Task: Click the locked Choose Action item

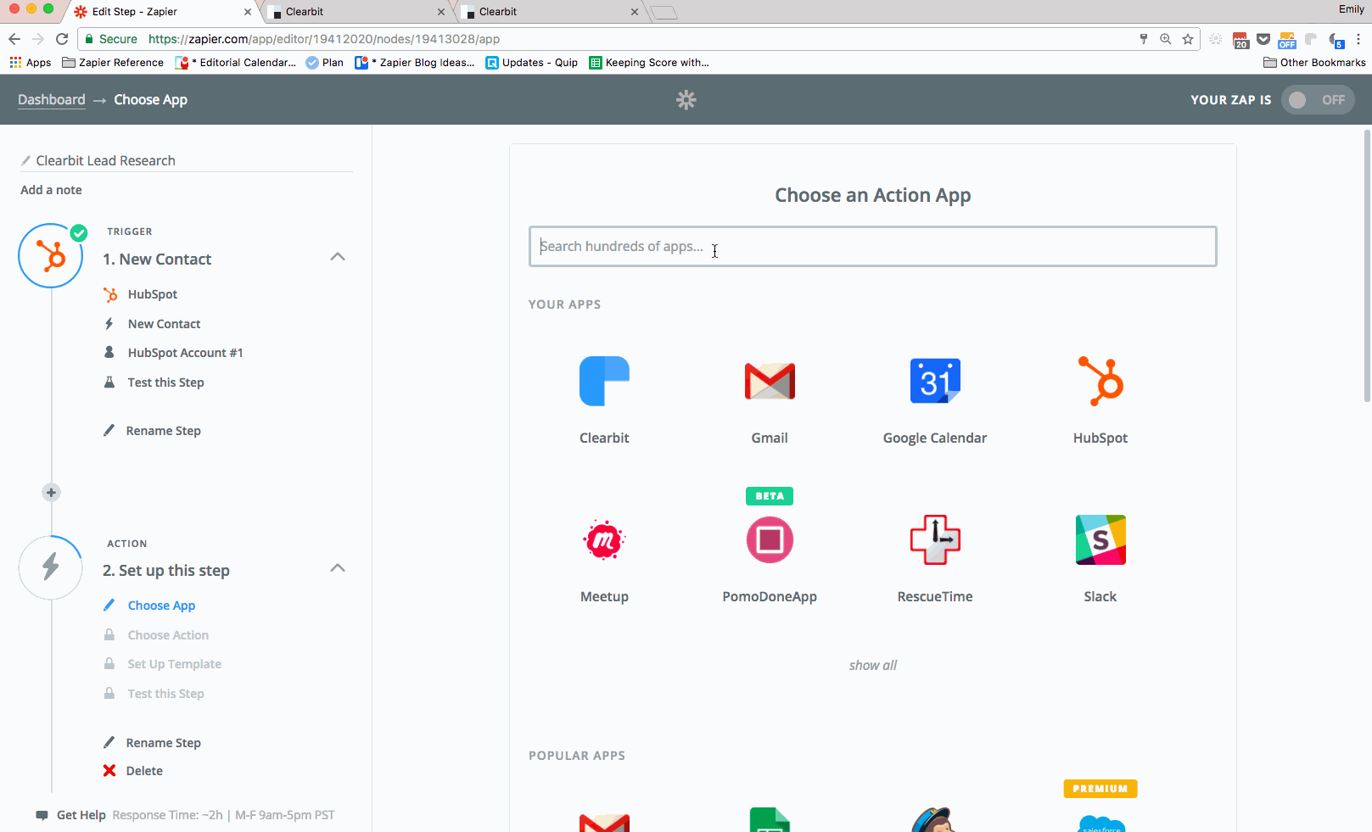Action: tap(168, 635)
